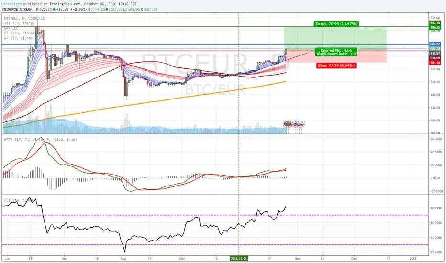Click the 720.00 price scale value

[435, 18]
